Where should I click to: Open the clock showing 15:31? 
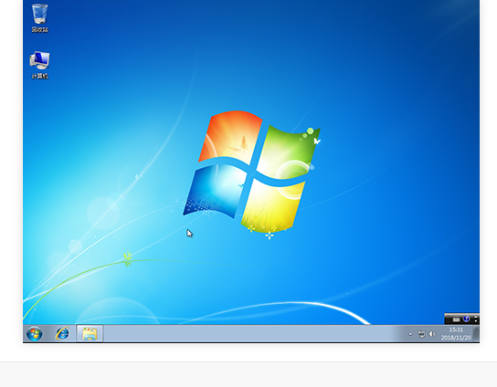[456, 334]
